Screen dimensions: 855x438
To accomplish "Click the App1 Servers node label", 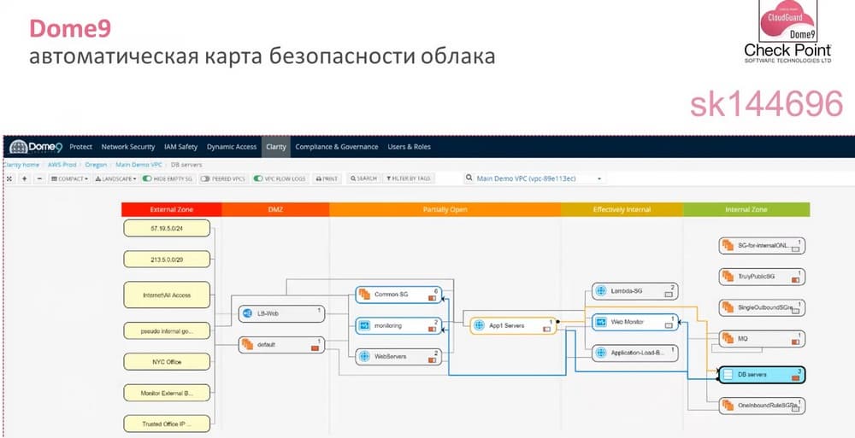I will click(506, 326).
